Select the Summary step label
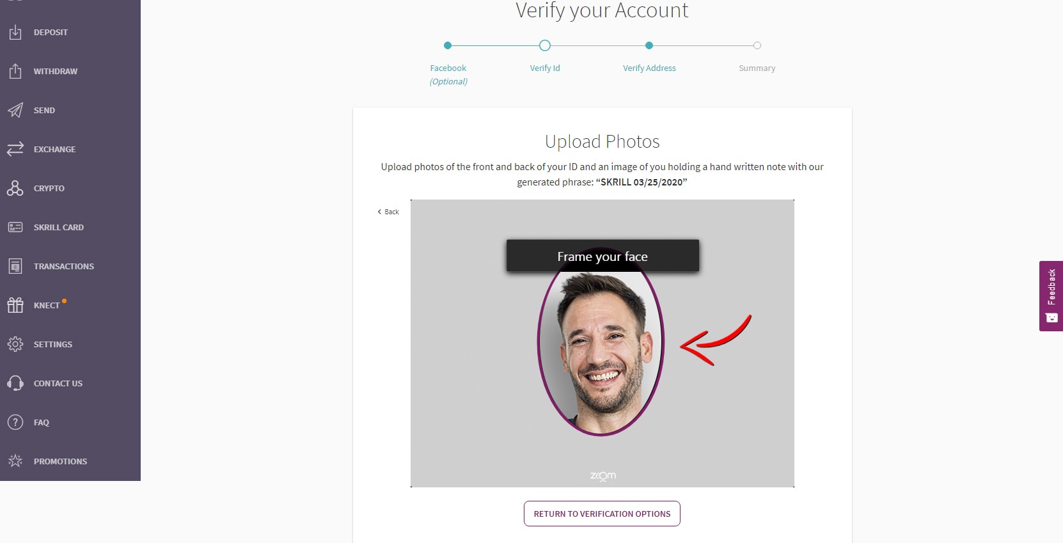Viewport: 1063px width, 543px height. click(x=757, y=68)
